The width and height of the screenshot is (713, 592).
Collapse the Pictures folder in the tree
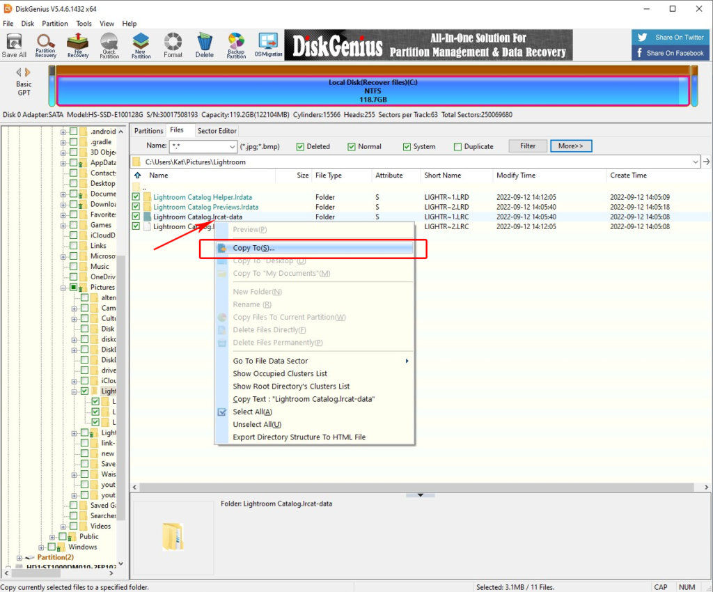click(63, 287)
